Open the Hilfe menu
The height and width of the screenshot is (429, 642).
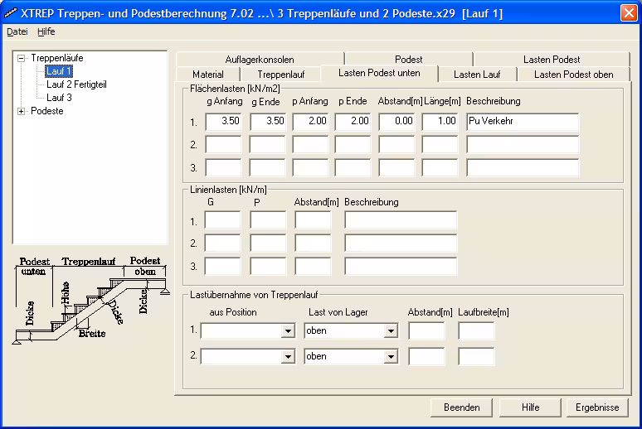[x=46, y=31]
